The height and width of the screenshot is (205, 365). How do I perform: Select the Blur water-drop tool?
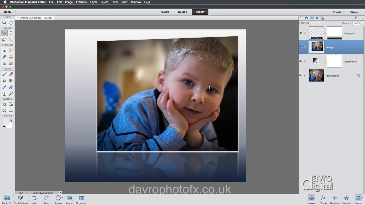pyautogui.click(x=4, y=63)
